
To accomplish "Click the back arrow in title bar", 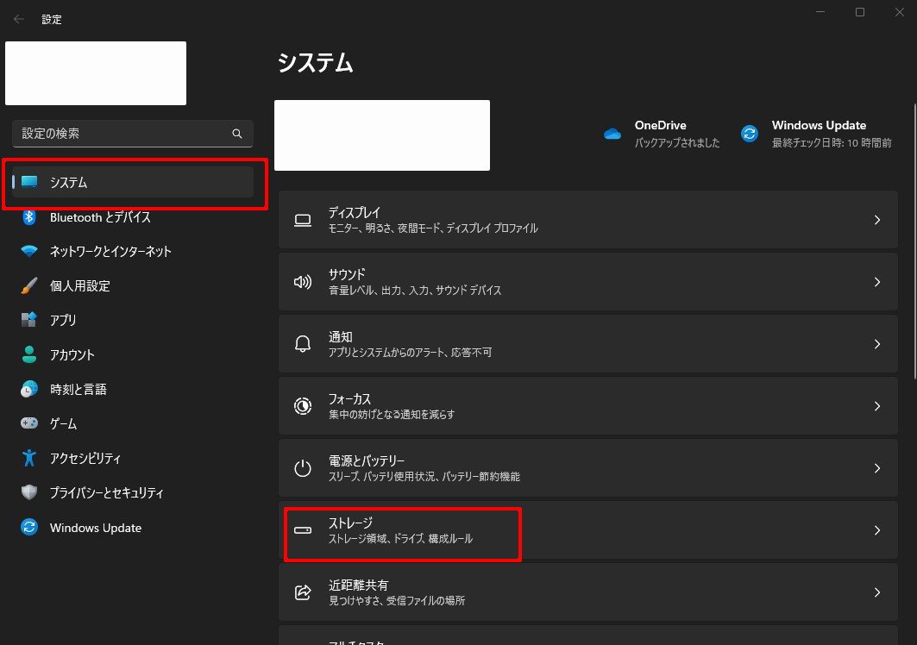I will [x=19, y=19].
